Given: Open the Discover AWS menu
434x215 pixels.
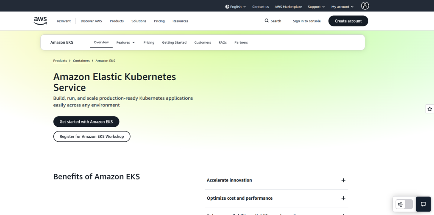Looking at the screenshot, I should click(92, 21).
